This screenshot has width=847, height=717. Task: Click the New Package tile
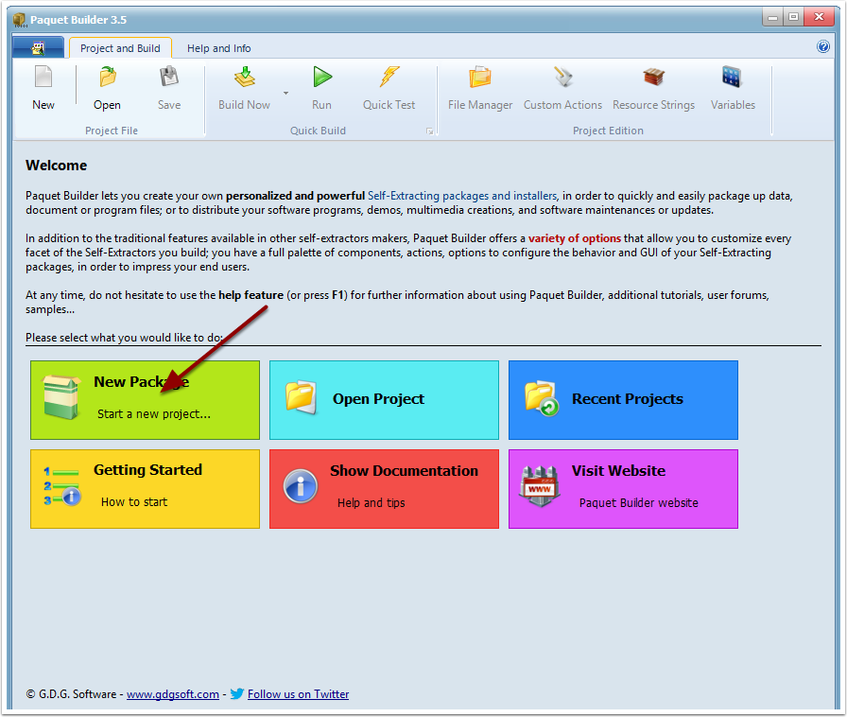145,400
